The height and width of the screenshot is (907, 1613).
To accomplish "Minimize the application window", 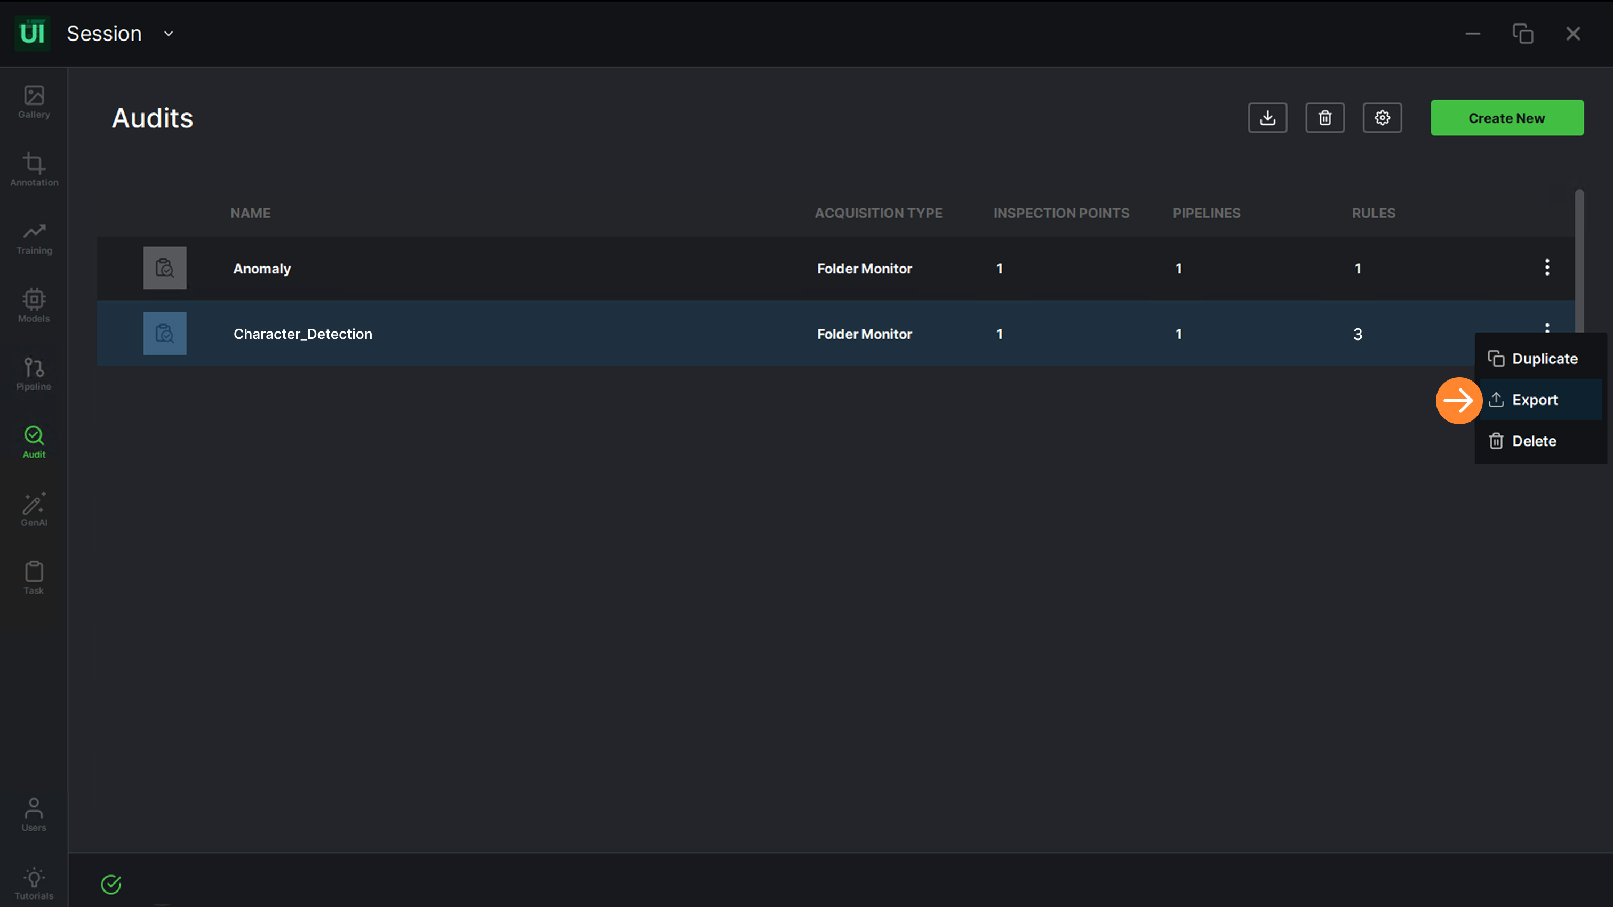I will click(1472, 34).
